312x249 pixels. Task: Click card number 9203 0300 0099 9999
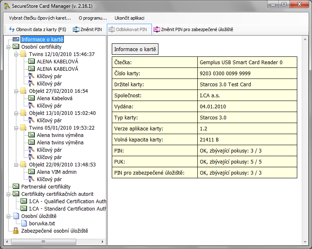[x=225, y=73]
